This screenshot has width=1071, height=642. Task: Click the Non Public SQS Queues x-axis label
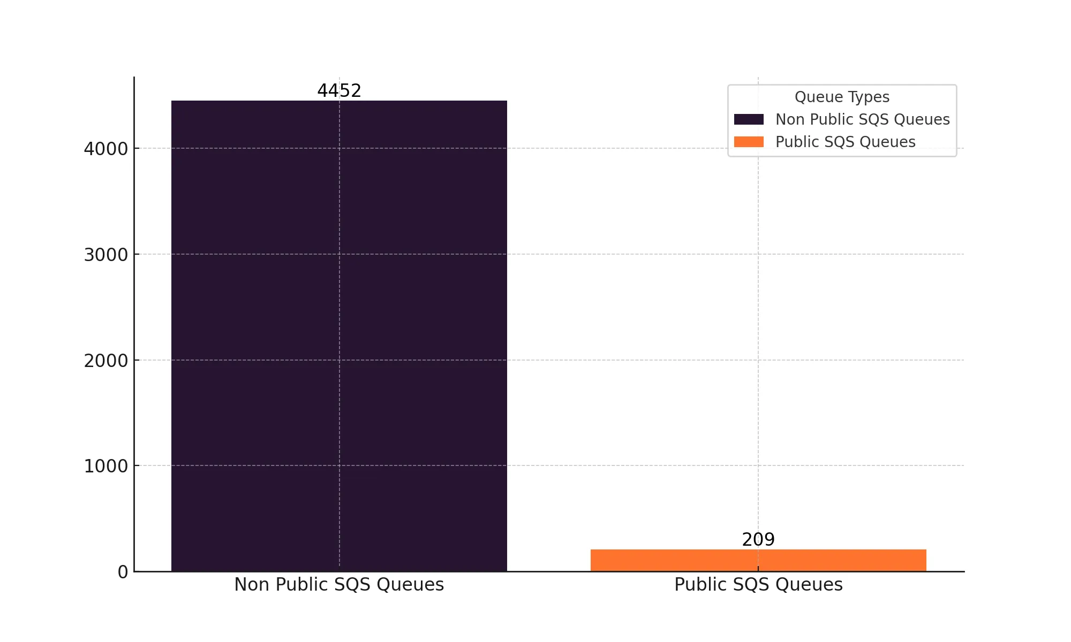[339, 584]
